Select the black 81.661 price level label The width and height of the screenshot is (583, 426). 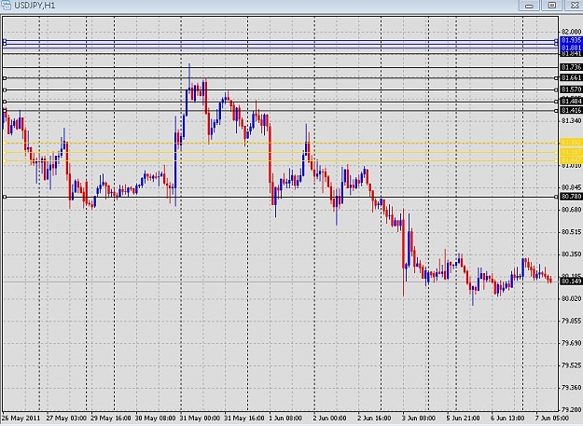tap(571, 77)
